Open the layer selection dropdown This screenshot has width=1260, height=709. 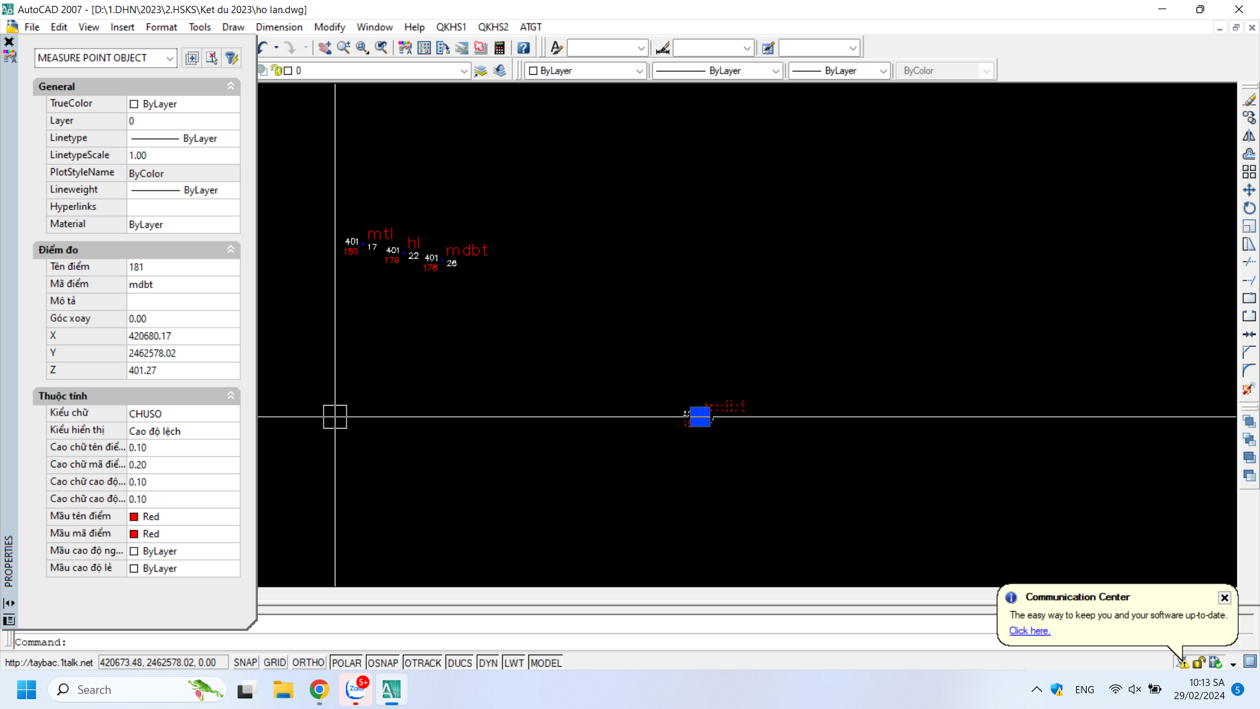[464, 70]
